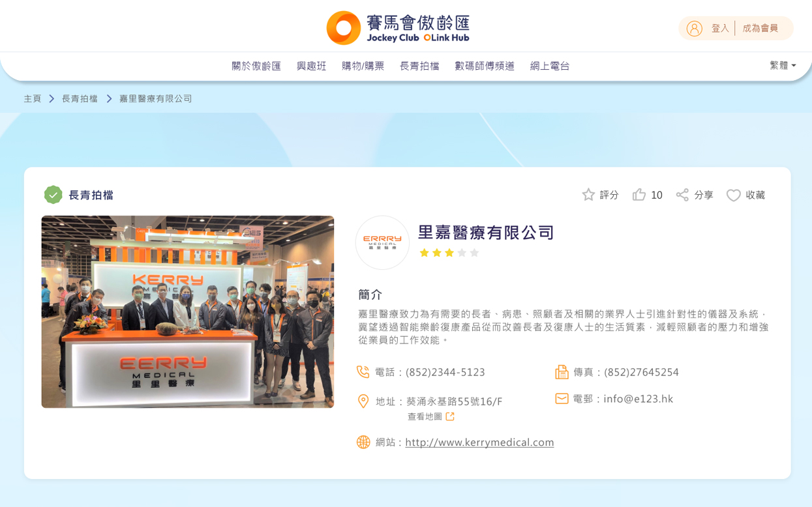Viewport: 812px width, 507px height.
Task: Click the address 葵涌永基路55號16/F
Action: pyautogui.click(x=455, y=401)
